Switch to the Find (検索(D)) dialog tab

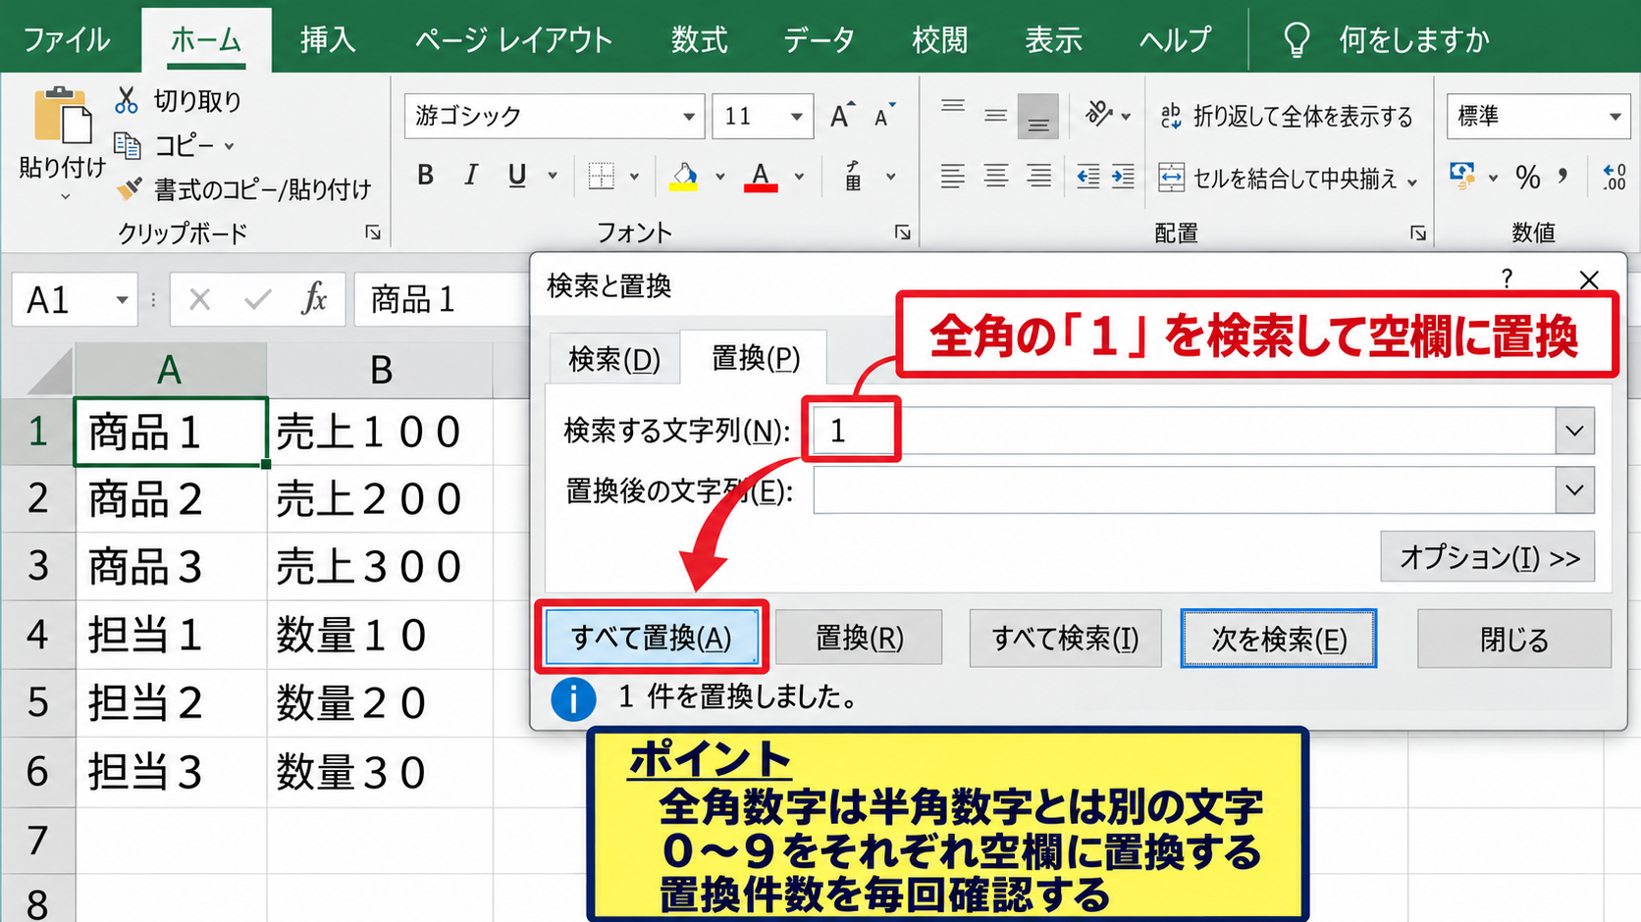[614, 358]
